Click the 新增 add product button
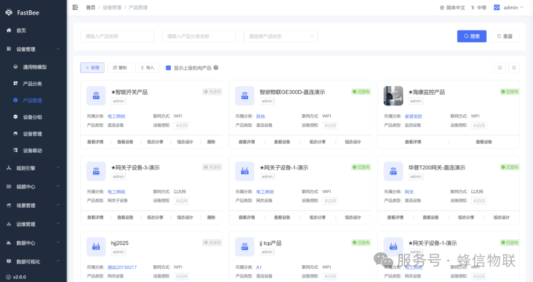The width and height of the screenshot is (533, 282). (x=92, y=68)
